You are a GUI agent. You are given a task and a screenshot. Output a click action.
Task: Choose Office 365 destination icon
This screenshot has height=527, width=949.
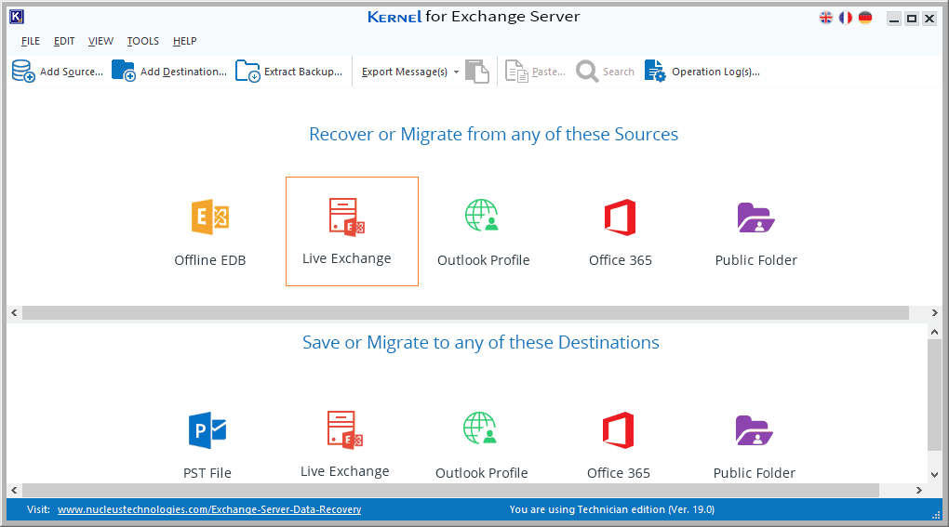pyautogui.click(x=618, y=430)
